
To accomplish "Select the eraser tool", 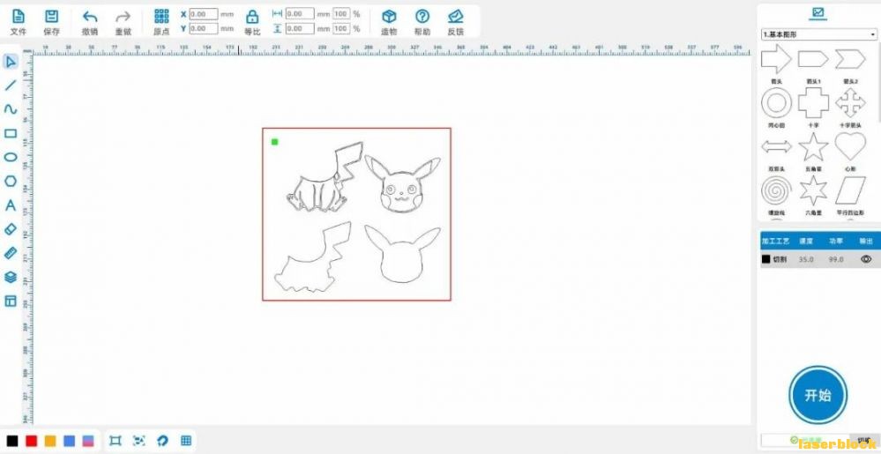I will tap(10, 229).
